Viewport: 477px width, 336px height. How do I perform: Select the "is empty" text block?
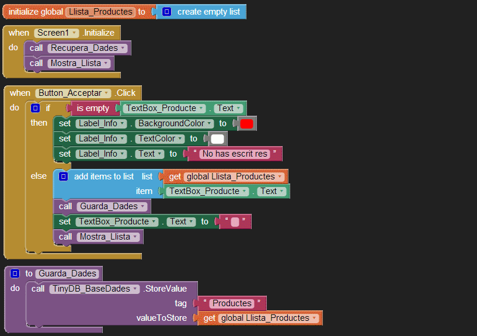(x=92, y=108)
